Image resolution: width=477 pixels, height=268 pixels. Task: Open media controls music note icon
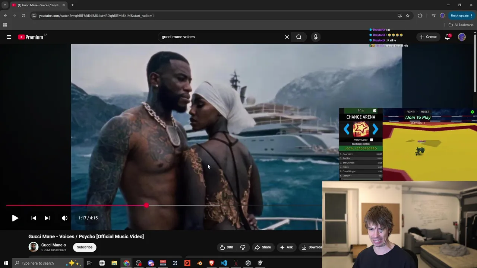coord(433,16)
